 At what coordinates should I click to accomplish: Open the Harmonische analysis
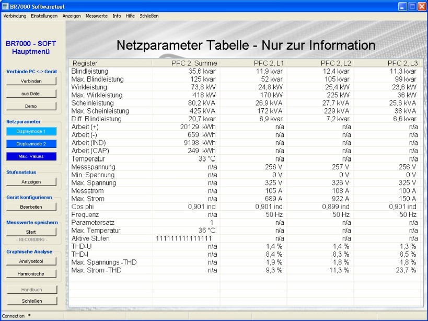click(31, 274)
